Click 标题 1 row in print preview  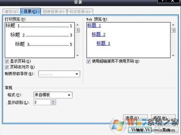coord(39,25)
